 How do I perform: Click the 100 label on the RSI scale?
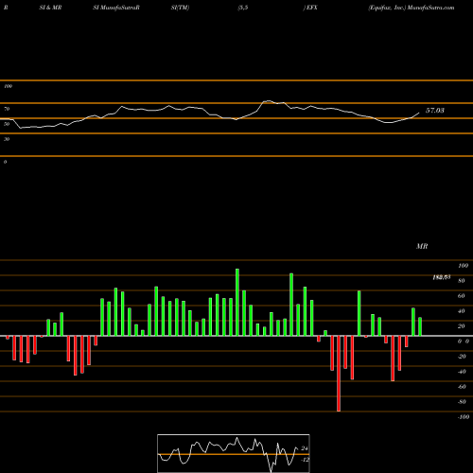[8, 86]
